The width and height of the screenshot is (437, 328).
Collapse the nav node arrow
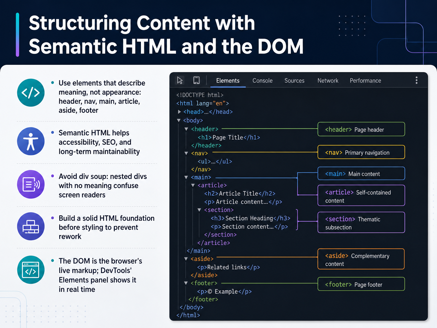(186, 153)
